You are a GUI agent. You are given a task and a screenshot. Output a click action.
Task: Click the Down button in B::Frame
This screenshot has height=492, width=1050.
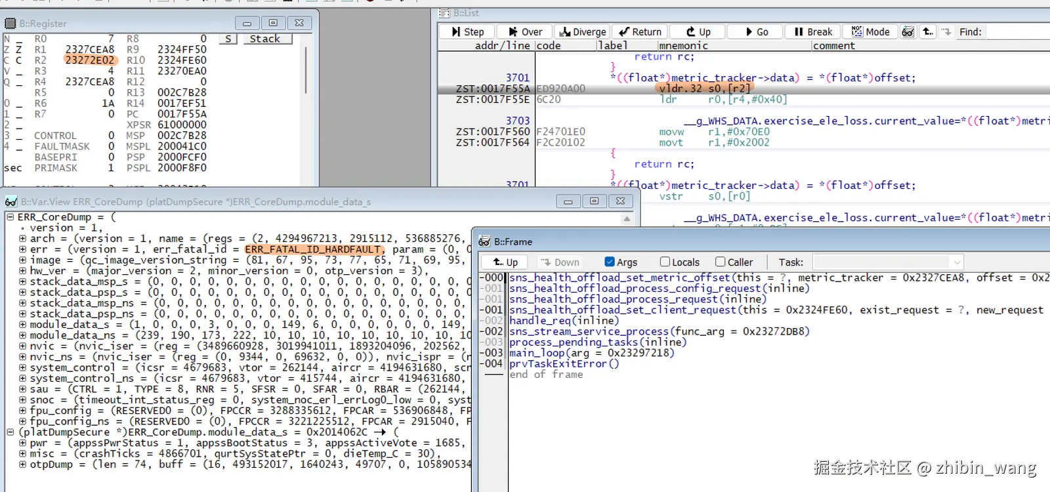coord(560,262)
